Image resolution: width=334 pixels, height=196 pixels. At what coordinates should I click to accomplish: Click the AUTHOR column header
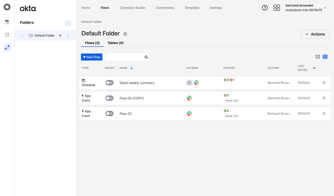273,68
